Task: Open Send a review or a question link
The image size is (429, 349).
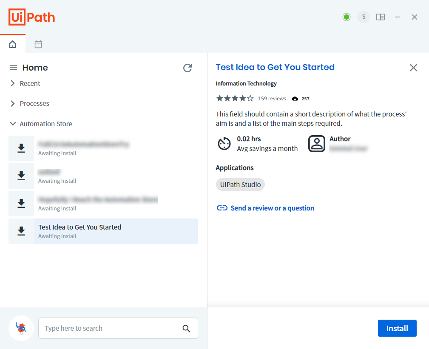Action: click(x=272, y=208)
